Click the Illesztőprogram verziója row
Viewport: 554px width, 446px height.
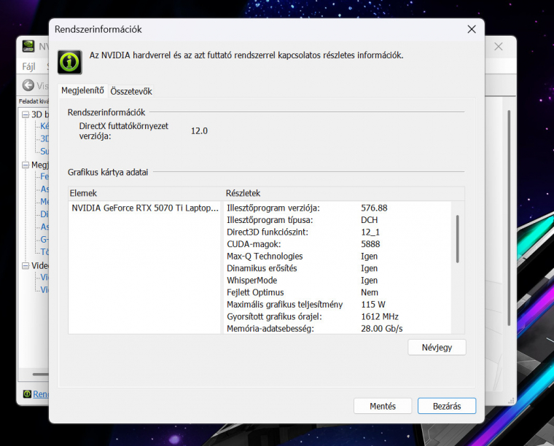(x=338, y=208)
